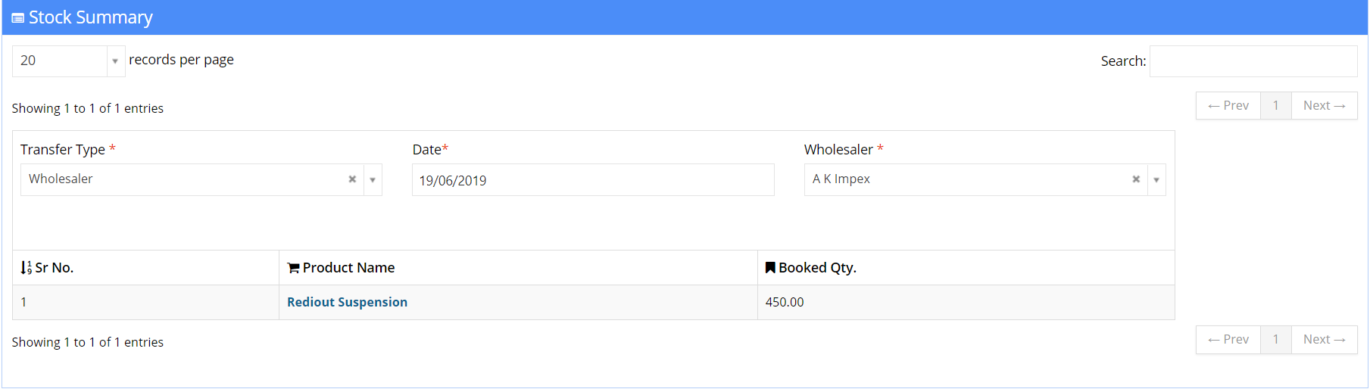The image size is (1370, 389).
Task: Click the Date field showing 19/06/2019
Action: [593, 180]
